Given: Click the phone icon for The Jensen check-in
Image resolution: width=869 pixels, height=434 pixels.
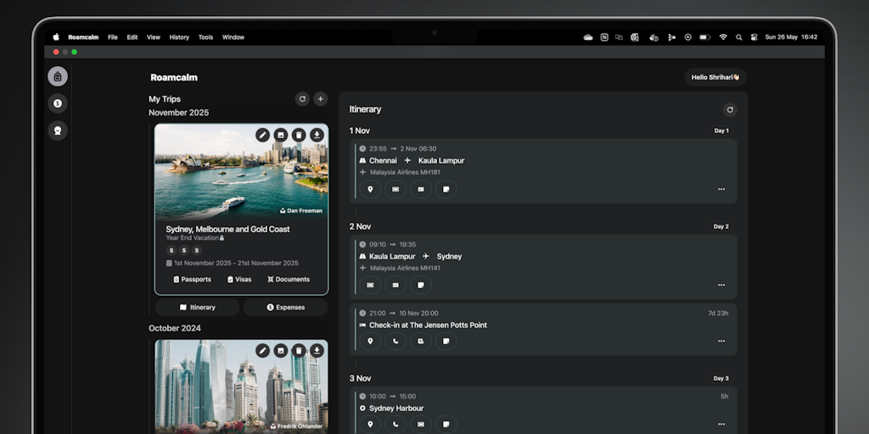Looking at the screenshot, I should pyautogui.click(x=395, y=341).
